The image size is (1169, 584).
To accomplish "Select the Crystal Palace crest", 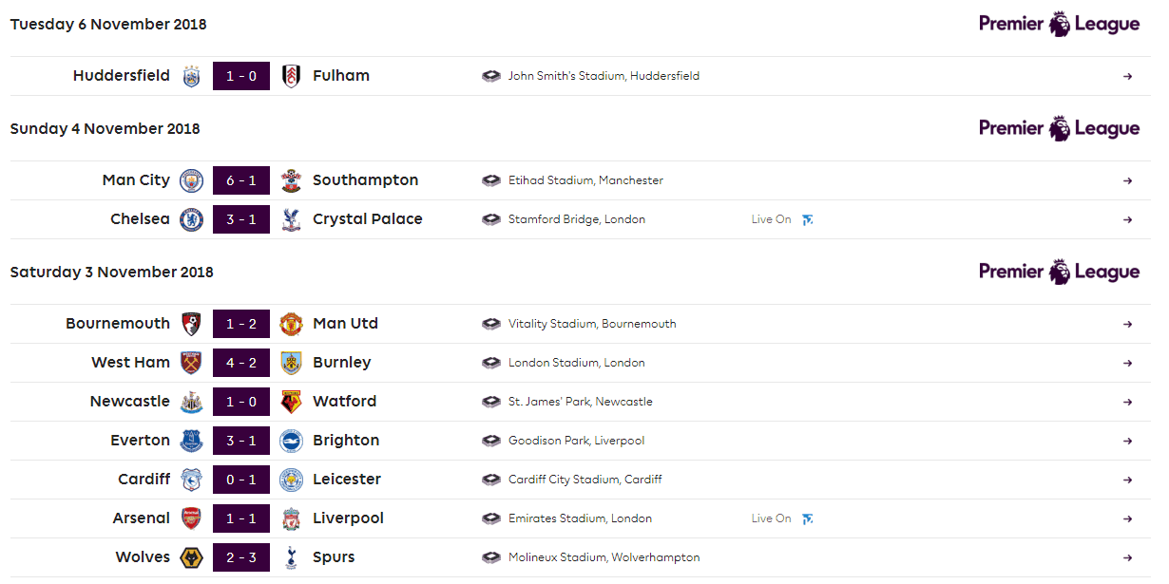I will (x=290, y=218).
